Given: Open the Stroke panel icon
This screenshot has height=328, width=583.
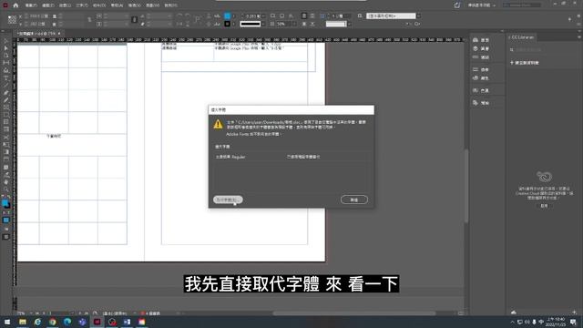Looking at the screenshot, I should [476, 69].
